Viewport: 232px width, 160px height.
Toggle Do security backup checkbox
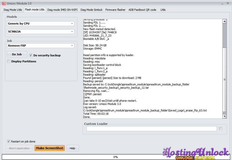tap(30, 55)
